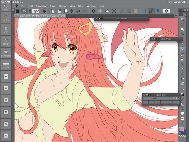
Task: Open the Clip Studio Paint logo menu
Action: click(16, 6)
